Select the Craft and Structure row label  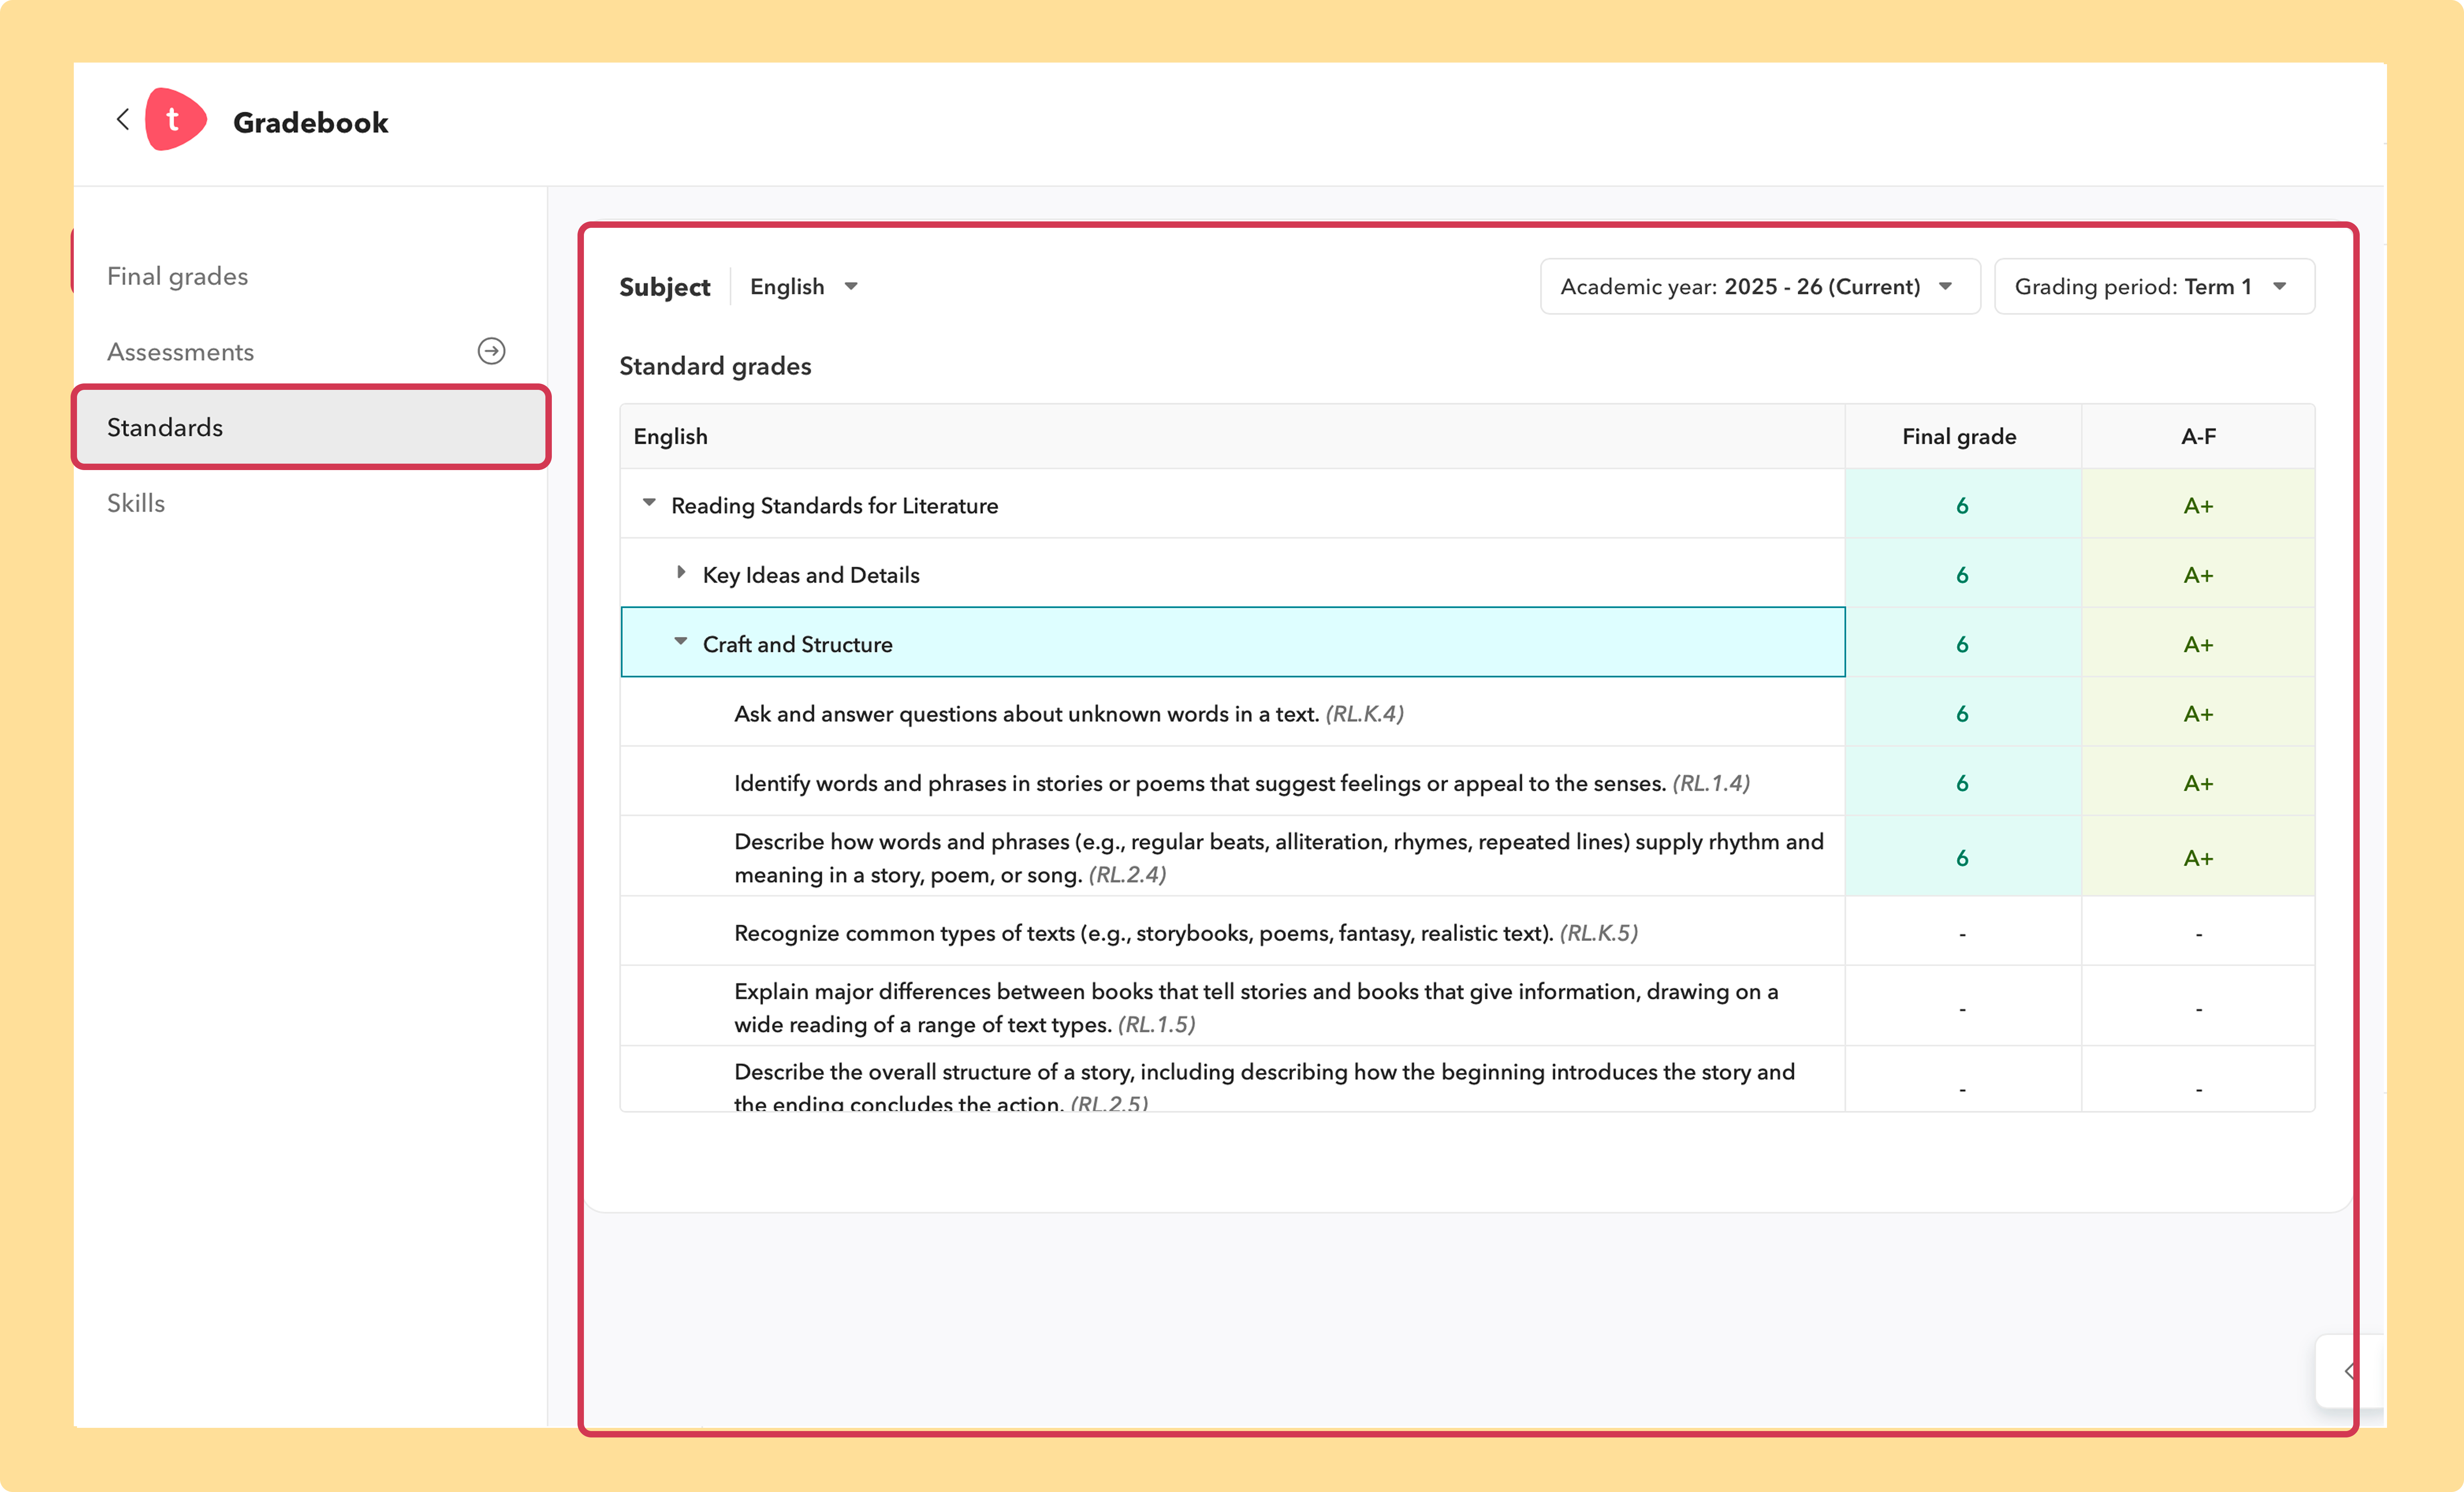click(x=798, y=645)
